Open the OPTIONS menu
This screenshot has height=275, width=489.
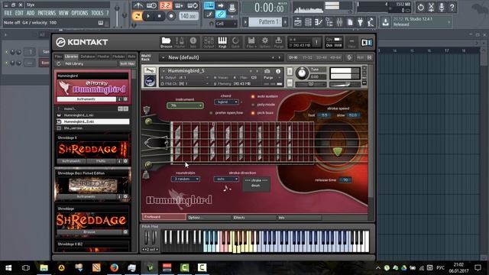(x=79, y=13)
